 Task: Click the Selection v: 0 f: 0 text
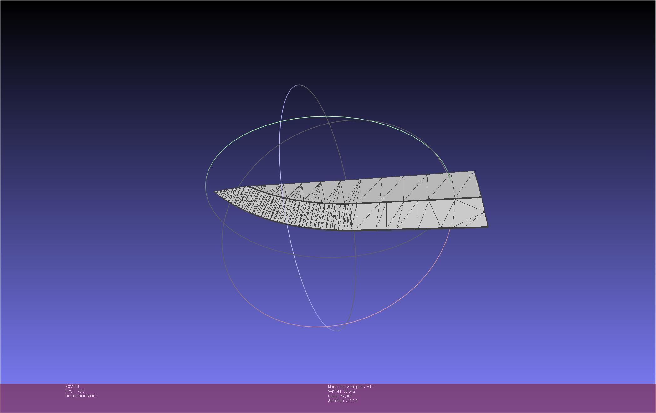pos(342,401)
